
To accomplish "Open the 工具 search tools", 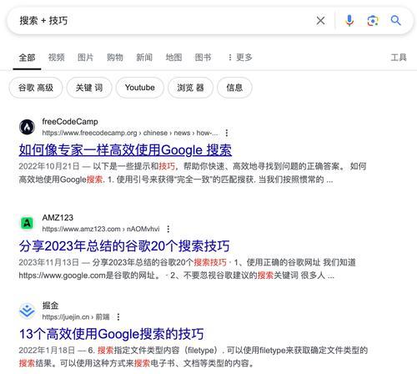I will click(399, 58).
